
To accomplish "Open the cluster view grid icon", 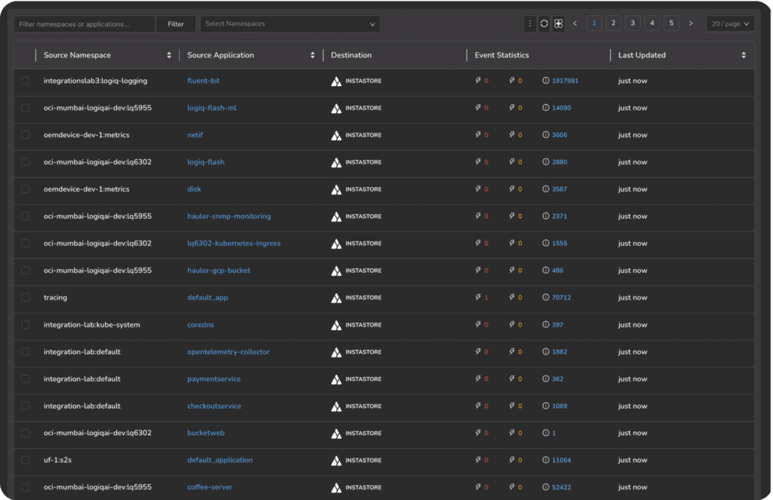I will [558, 23].
